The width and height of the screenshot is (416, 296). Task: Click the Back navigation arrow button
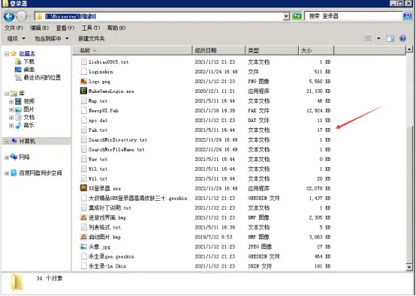(x=9, y=16)
